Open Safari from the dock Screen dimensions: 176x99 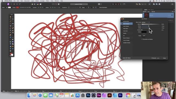pos(40,95)
